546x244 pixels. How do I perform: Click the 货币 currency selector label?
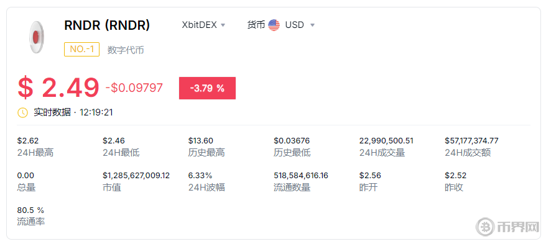pyautogui.click(x=256, y=25)
